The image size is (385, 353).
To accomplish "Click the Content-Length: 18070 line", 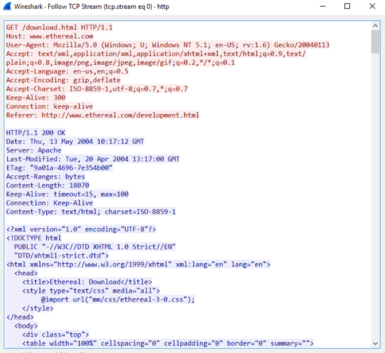I will click(x=48, y=186).
